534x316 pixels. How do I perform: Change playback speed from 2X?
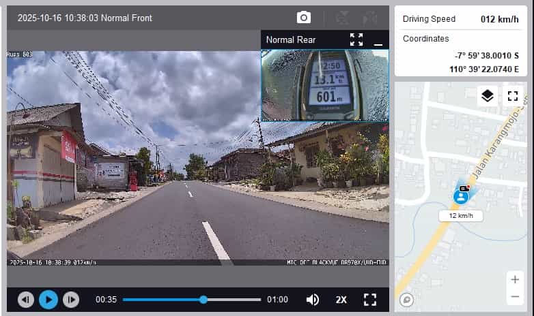pos(341,300)
